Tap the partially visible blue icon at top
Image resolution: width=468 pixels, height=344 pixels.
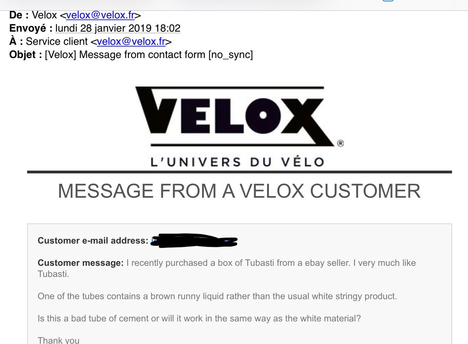click(x=388, y=1)
